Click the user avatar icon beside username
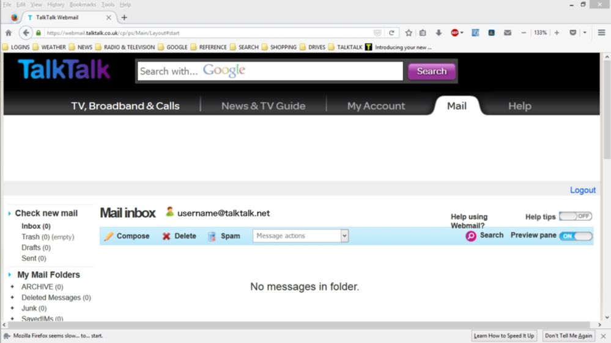The image size is (611, 343). (x=169, y=212)
